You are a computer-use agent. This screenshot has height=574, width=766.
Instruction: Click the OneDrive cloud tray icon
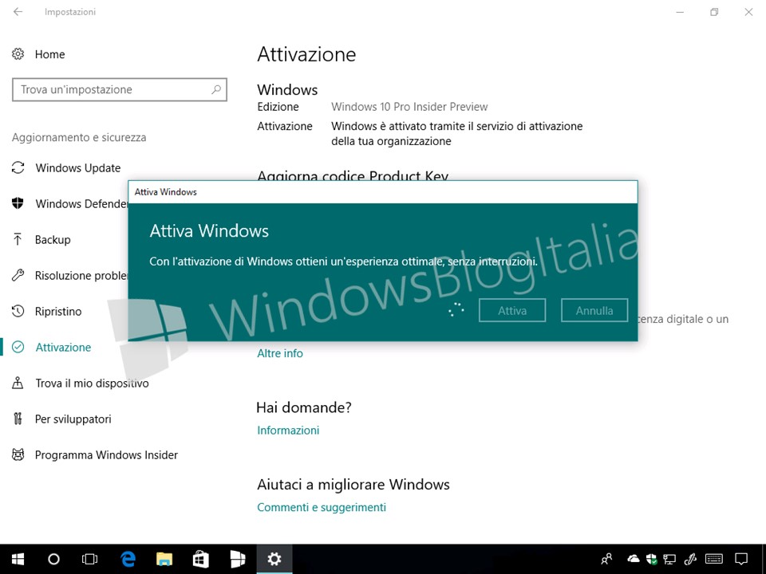pos(633,559)
